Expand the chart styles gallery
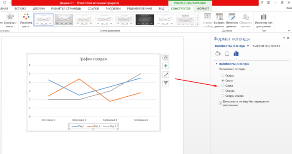Viewport: 292px width, 154px height. [197, 24]
